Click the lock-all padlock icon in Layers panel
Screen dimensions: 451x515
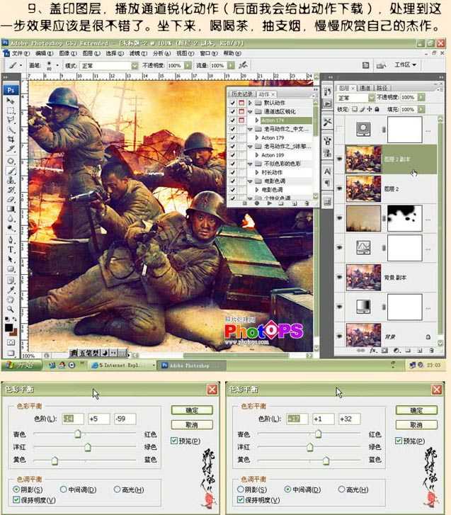[377, 109]
